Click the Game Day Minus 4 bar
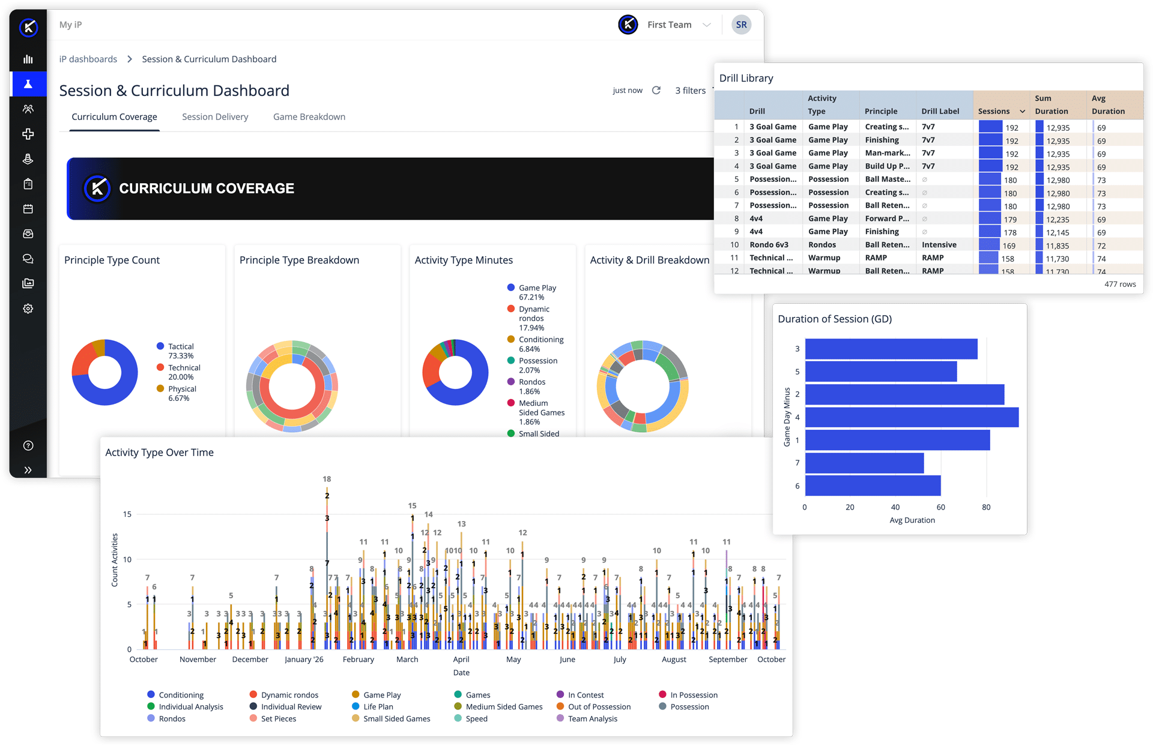This screenshot has width=1153, height=746. click(912, 417)
